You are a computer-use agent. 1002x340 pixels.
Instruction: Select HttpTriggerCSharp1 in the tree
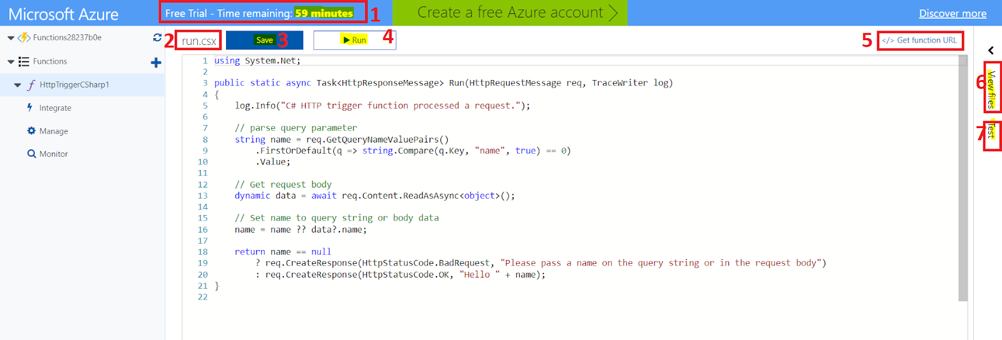[75, 85]
